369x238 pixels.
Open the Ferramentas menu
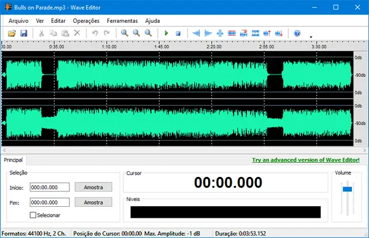(x=122, y=21)
